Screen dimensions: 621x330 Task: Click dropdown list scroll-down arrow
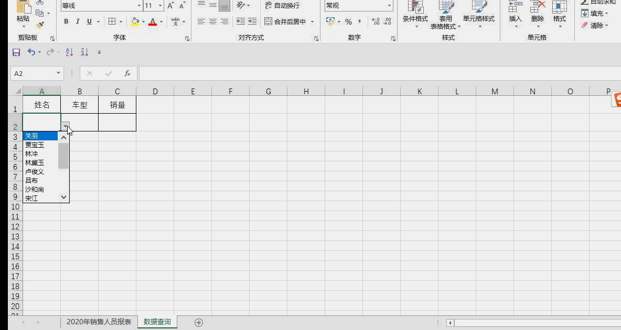[x=63, y=197]
